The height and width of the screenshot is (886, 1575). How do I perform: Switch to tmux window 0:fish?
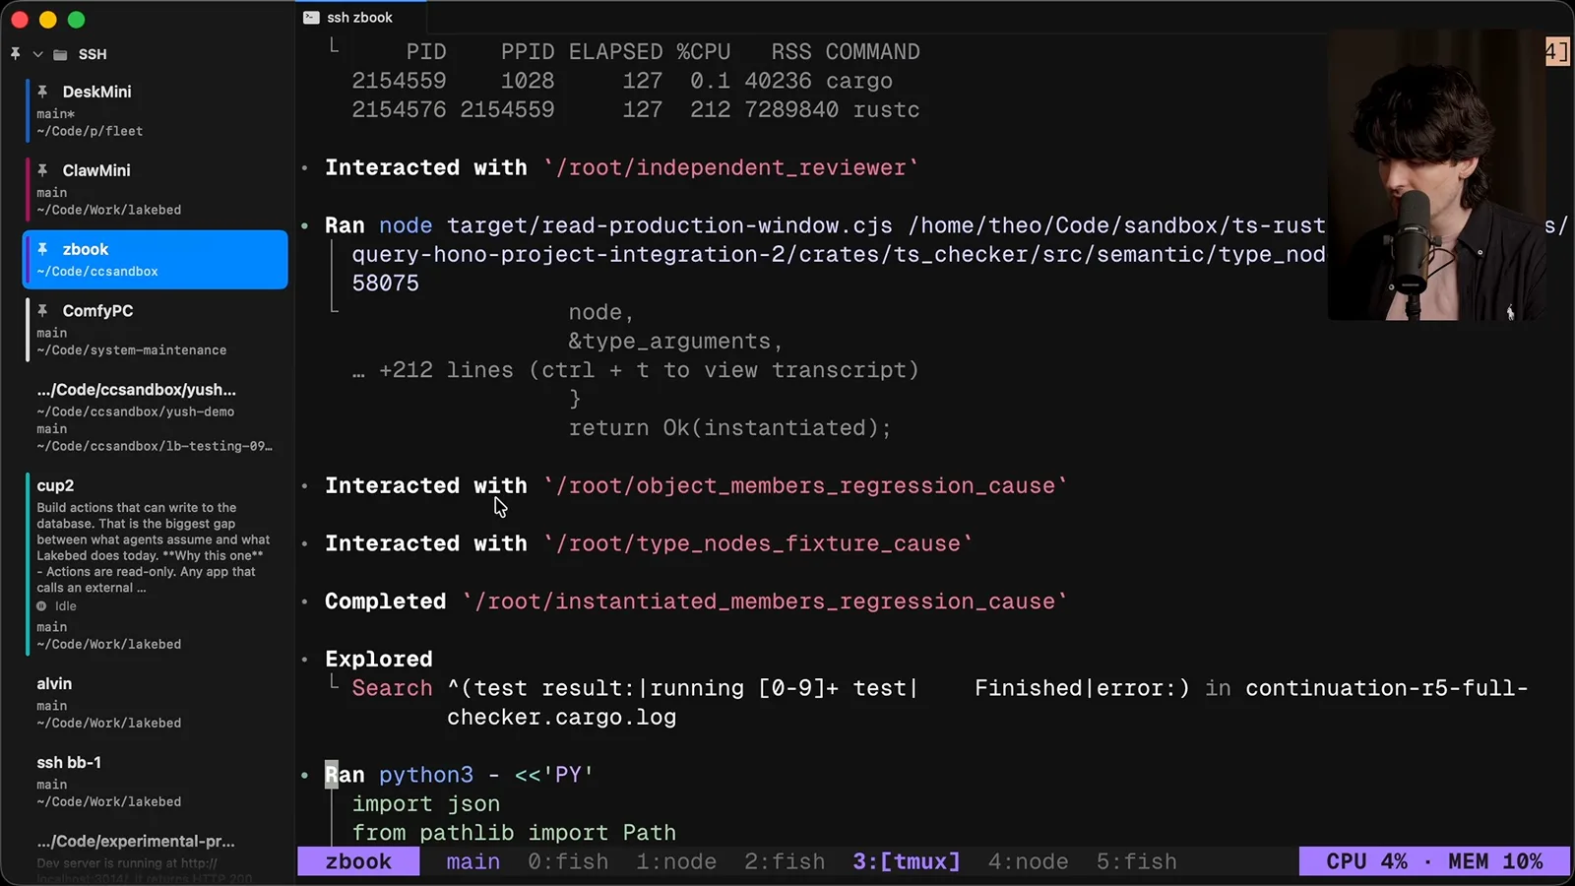[x=568, y=861]
